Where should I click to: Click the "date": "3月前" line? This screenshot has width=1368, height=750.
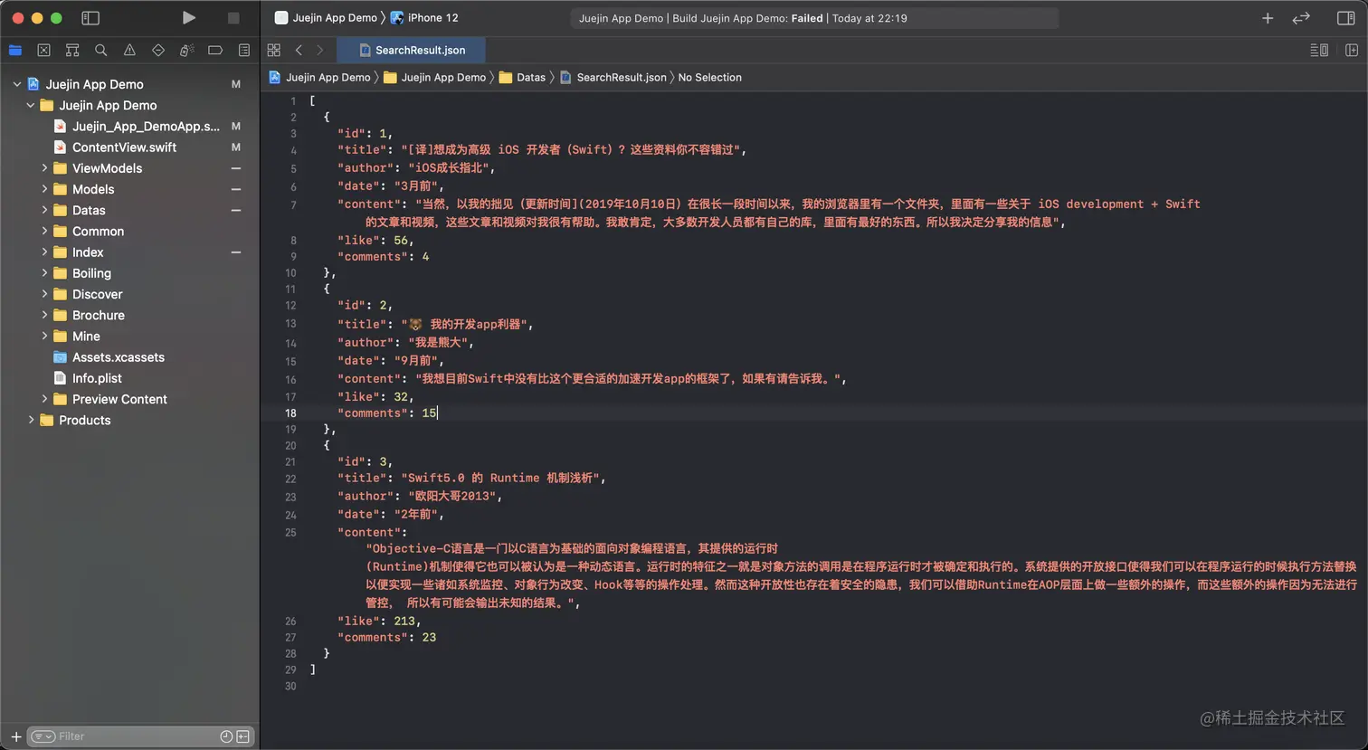(391, 185)
